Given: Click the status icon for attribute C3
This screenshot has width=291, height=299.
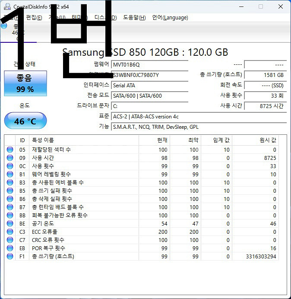Looking at the screenshot, I should (10, 232).
